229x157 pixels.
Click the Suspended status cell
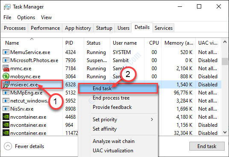[97, 60]
